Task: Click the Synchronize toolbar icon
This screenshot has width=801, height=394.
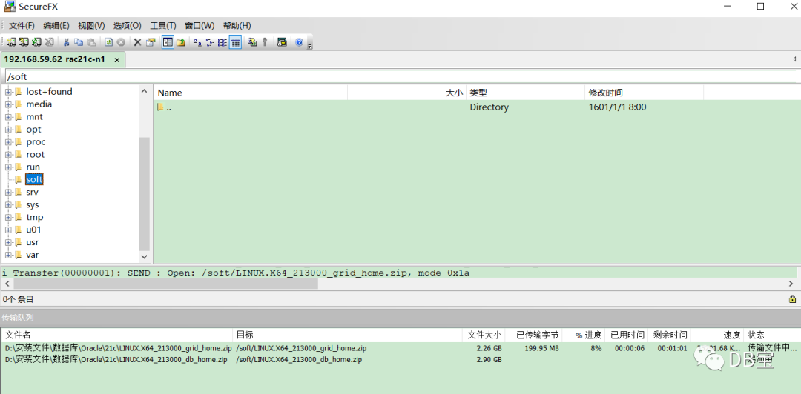Action: (x=252, y=42)
